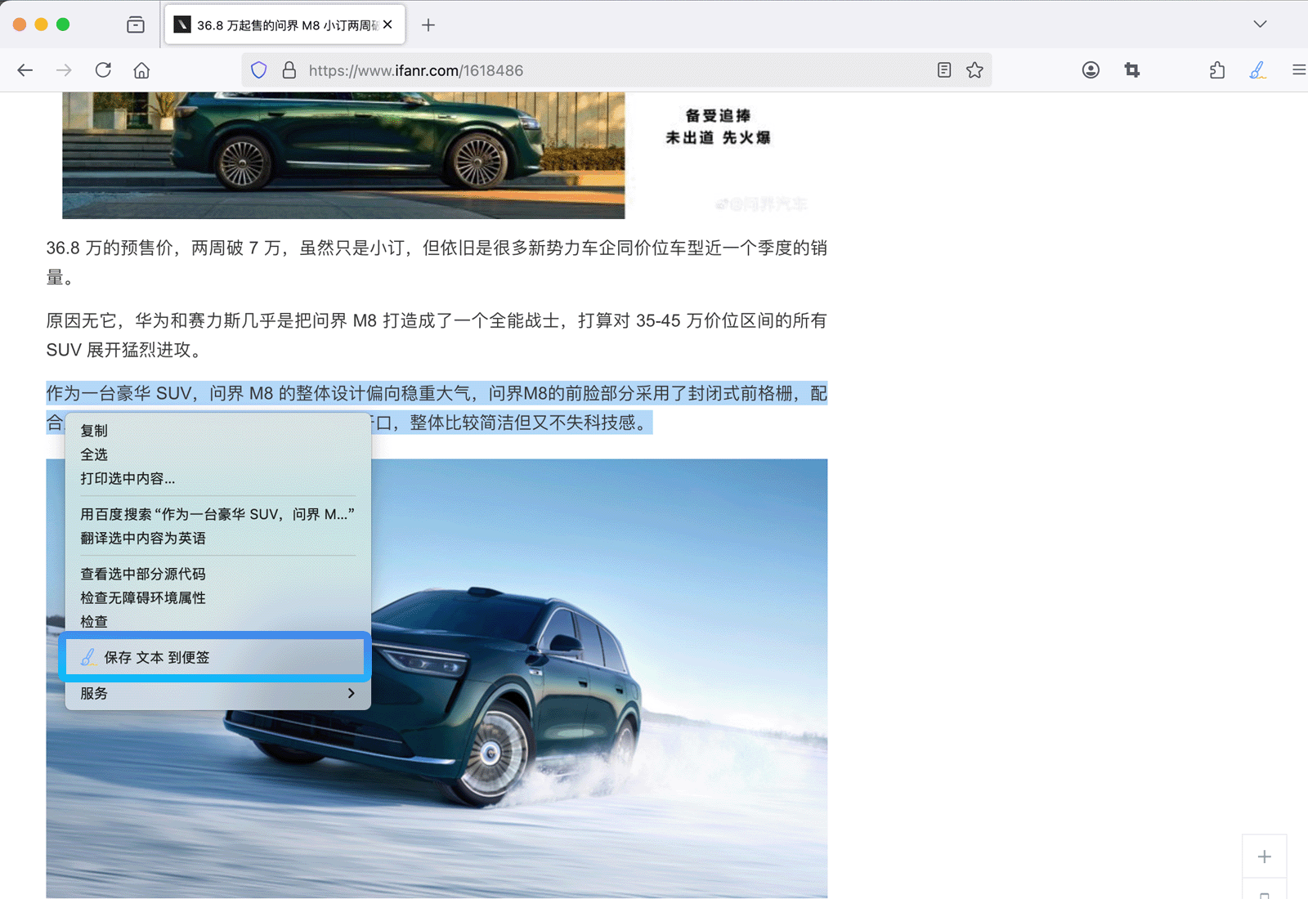The image size is (1308, 899).
Task: Select 检查无障碍环境属性 entry
Action: coord(217,597)
